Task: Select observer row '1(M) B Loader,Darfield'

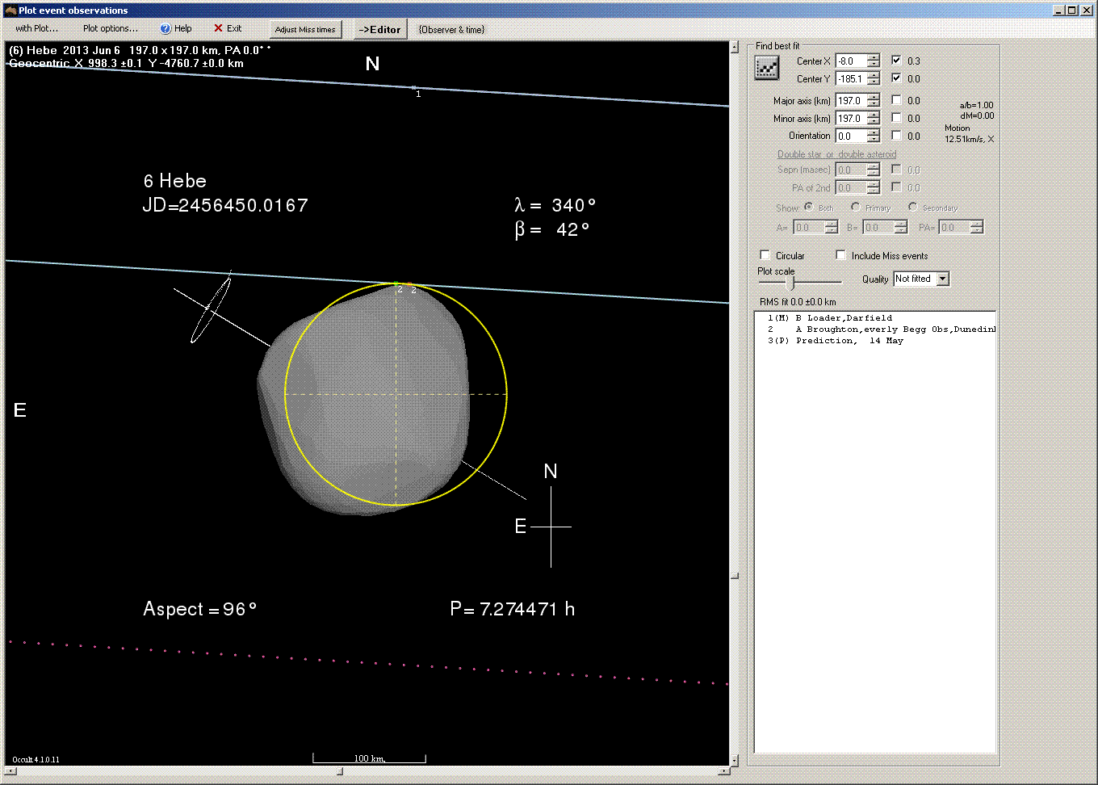Action: [874, 318]
